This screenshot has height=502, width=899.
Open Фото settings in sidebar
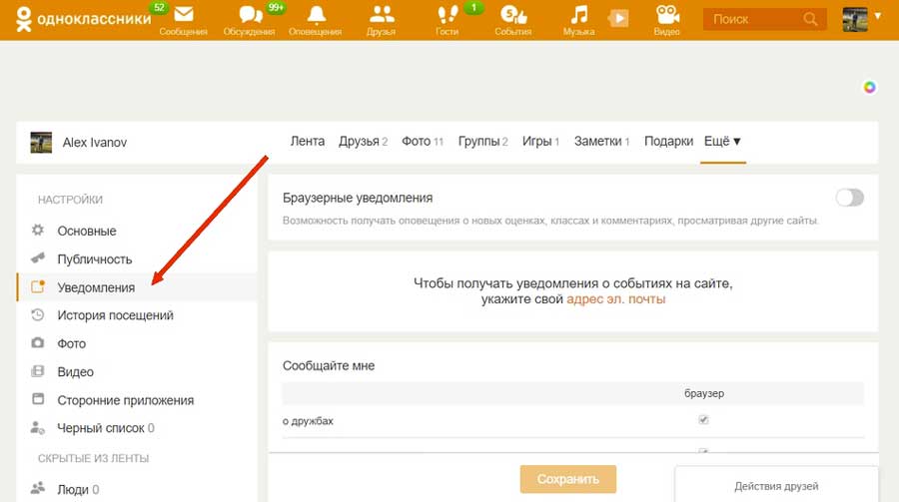pos(72,344)
